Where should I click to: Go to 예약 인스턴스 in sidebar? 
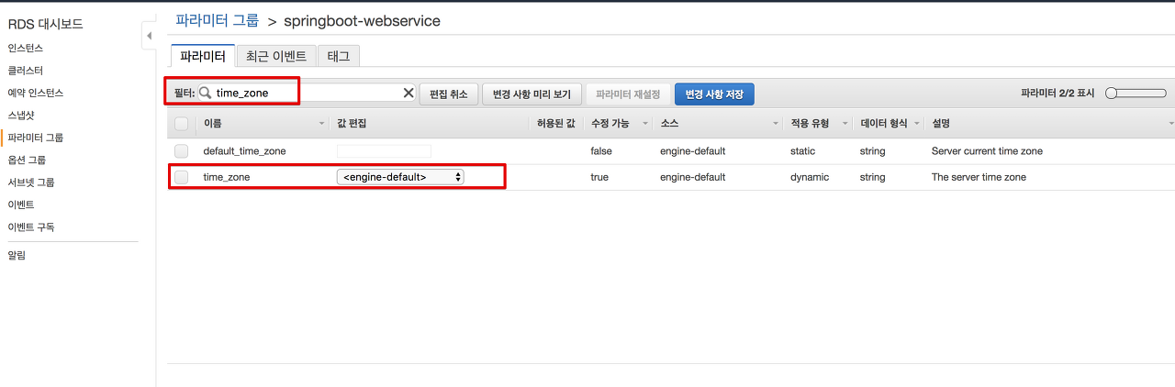[x=36, y=93]
